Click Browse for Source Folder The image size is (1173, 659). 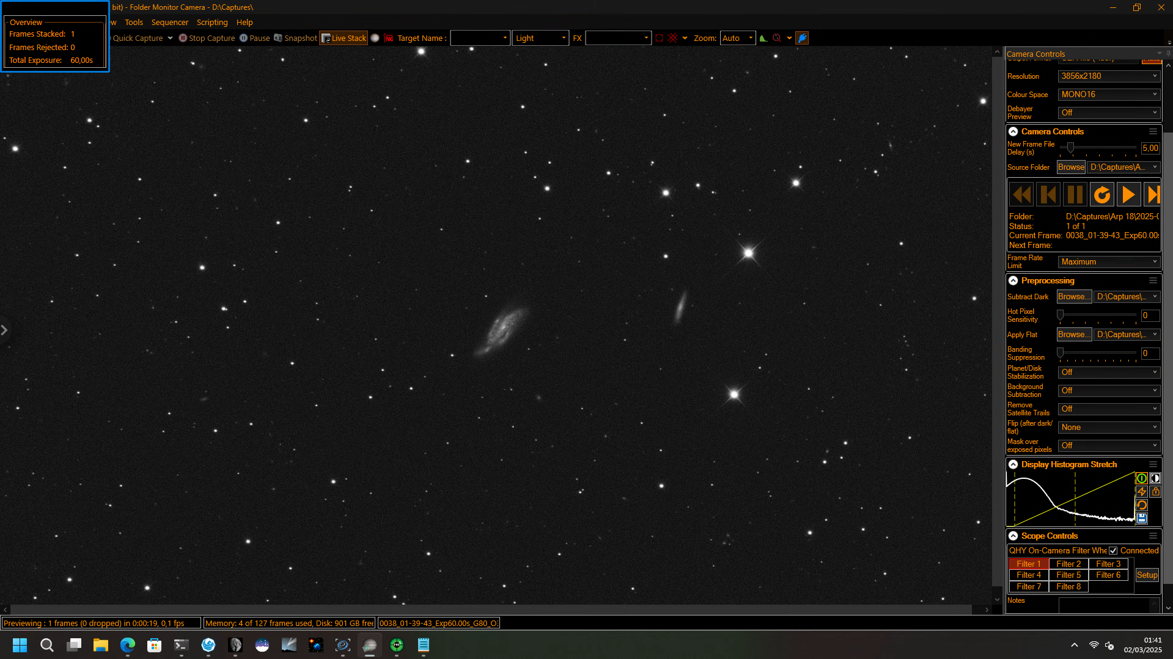tap(1071, 167)
